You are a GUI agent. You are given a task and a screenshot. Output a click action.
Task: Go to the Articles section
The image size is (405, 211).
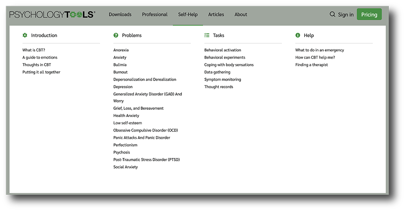pos(216,15)
